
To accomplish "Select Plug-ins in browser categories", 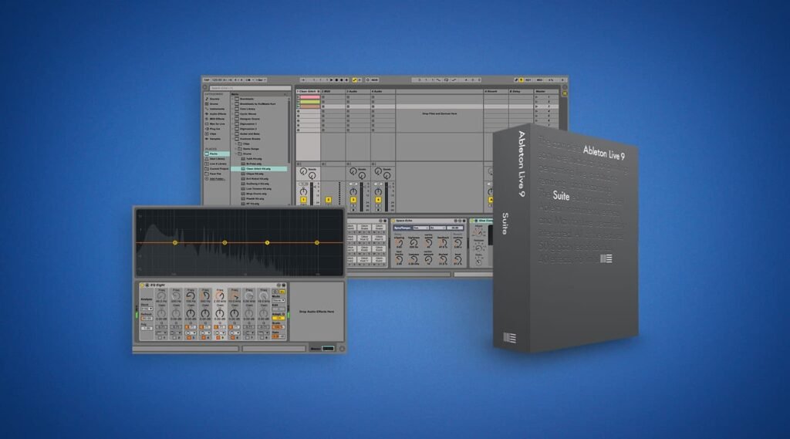I will [215, 129].
